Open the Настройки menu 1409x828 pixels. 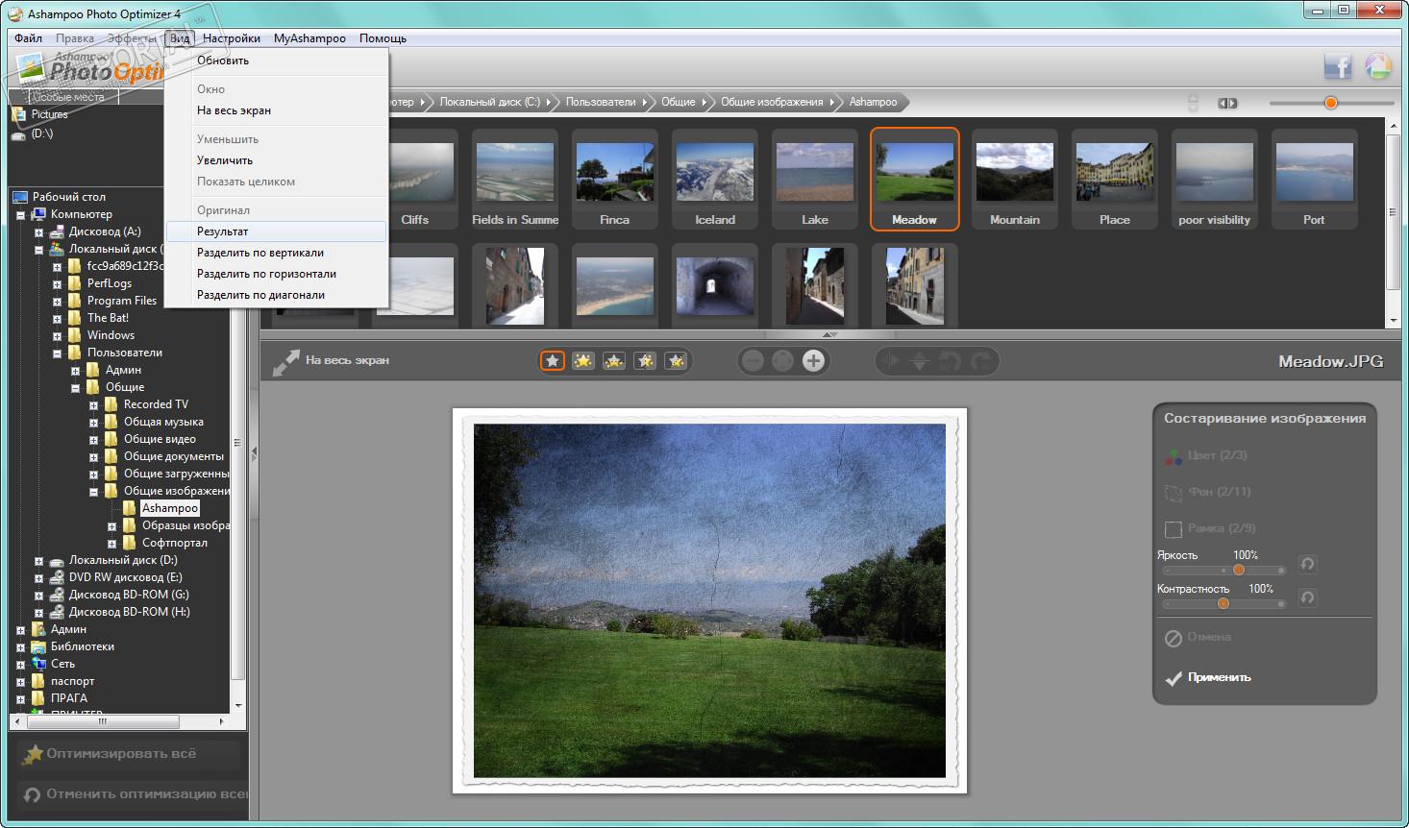[232, 38]
